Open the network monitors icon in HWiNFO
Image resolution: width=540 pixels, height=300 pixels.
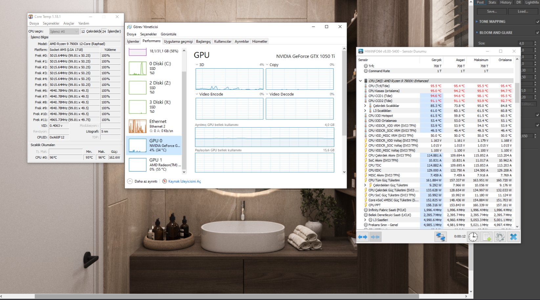[x=441, y=237]
